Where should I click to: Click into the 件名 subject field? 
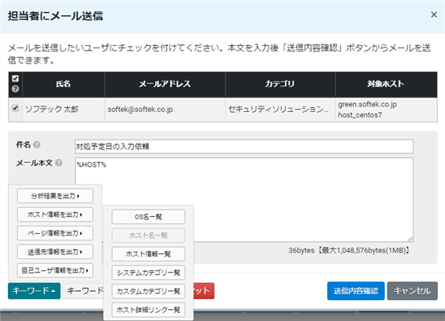[x=244, y=147]
